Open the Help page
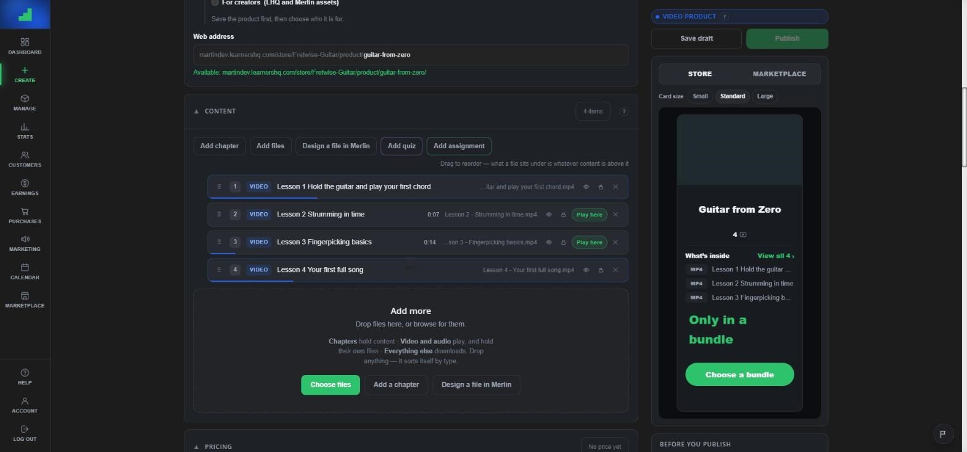 click(25, 377)
